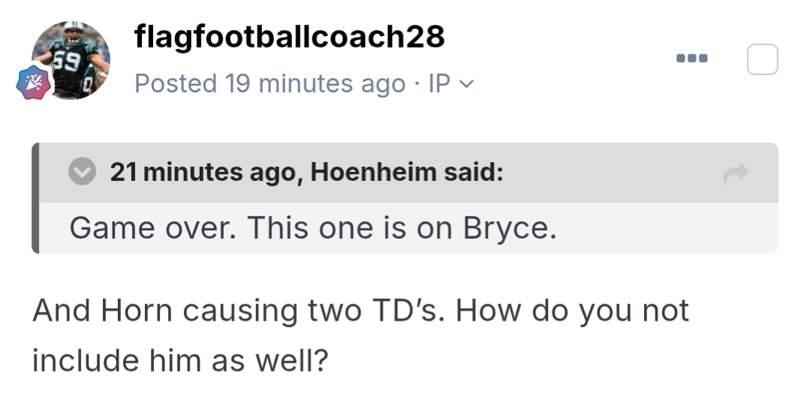
Task: Tick the post selection checkbox
Action: coord(762,59)
